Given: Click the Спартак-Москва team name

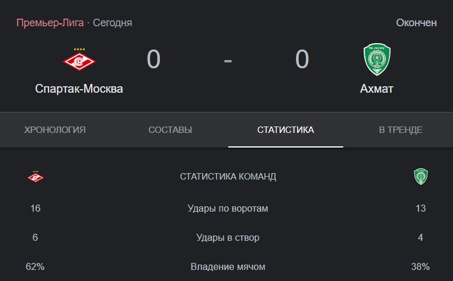Looking at the screenshot, I should click(79, 89).
